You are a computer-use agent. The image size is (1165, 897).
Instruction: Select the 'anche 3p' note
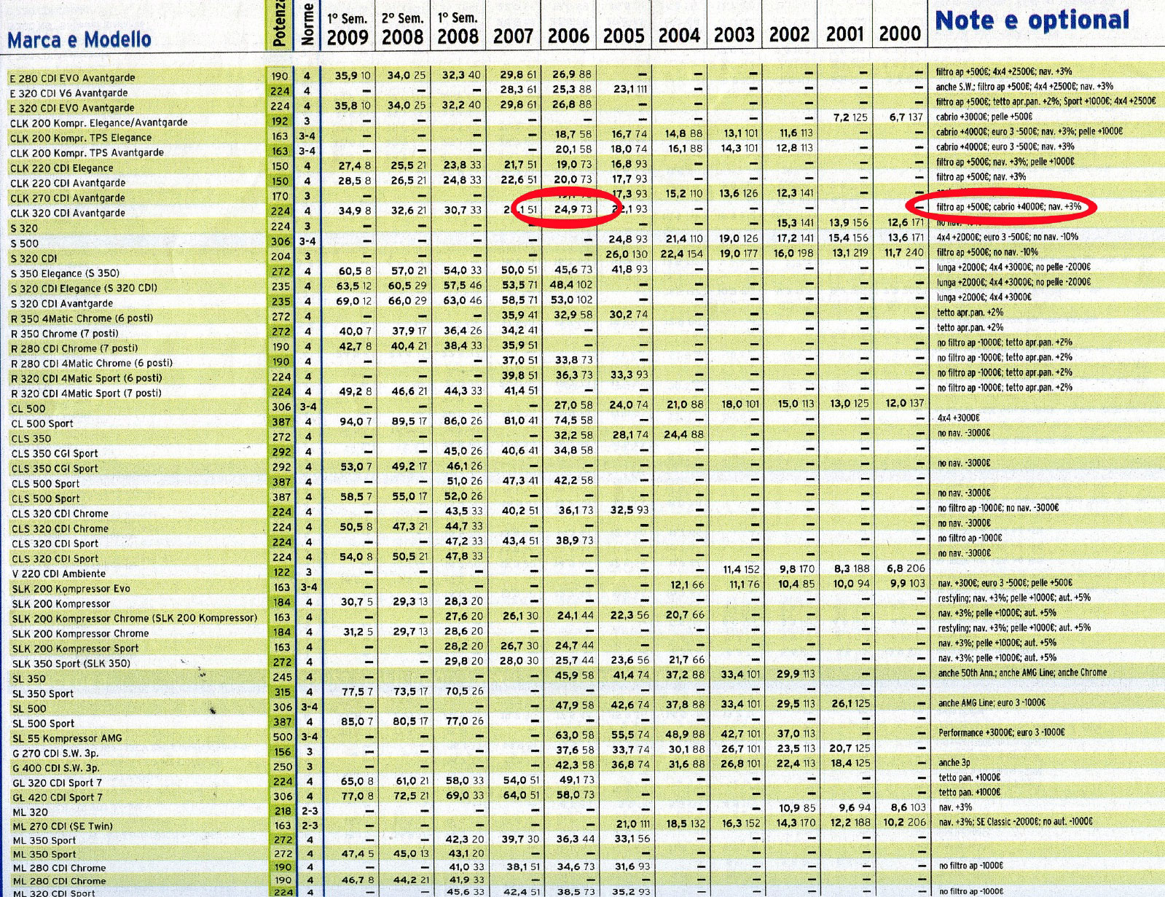pos(954,762)
